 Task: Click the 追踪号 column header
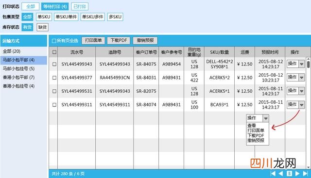pyautogui.click(x=115, y=52)
